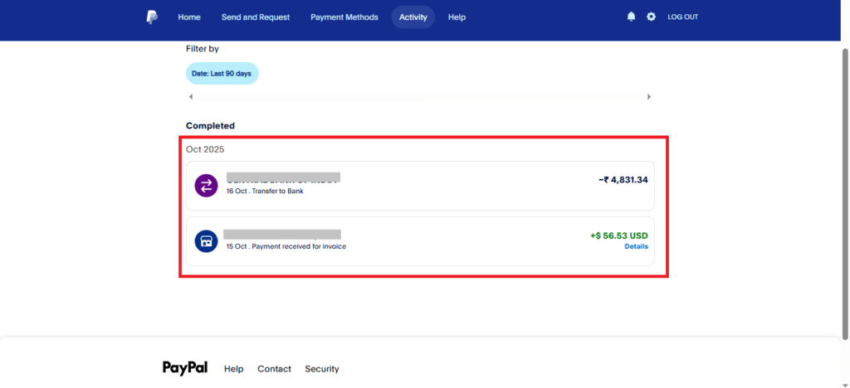Viewport: 850px width, 388px height.
Task: Open account settings via the gear icon
Action: 651,17
